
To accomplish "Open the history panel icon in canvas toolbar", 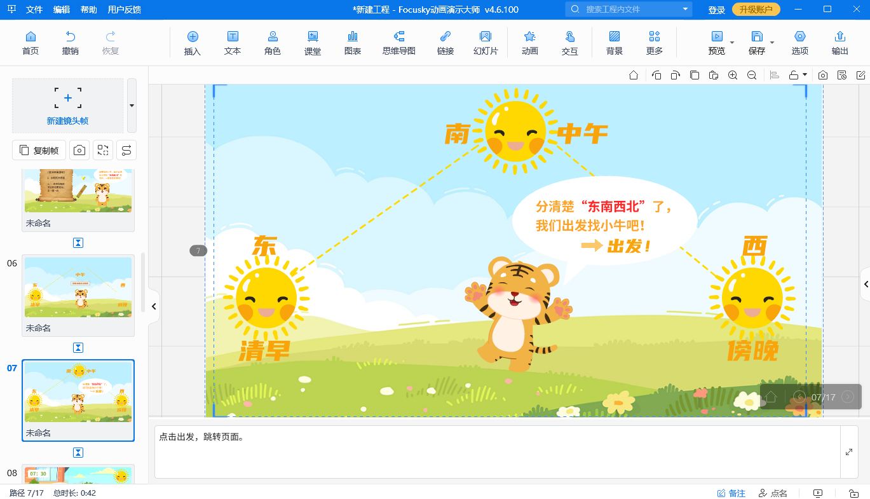I will pyautogui.click(x=842, y=75).
